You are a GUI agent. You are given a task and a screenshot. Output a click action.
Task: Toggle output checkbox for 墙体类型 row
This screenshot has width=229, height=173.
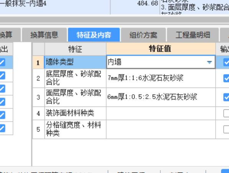226,62
